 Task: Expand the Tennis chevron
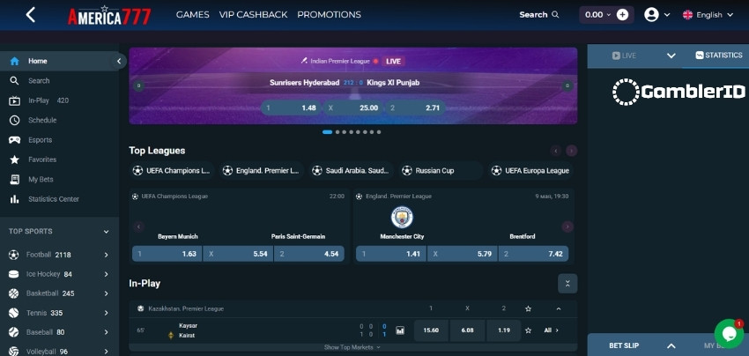(106, 313)
